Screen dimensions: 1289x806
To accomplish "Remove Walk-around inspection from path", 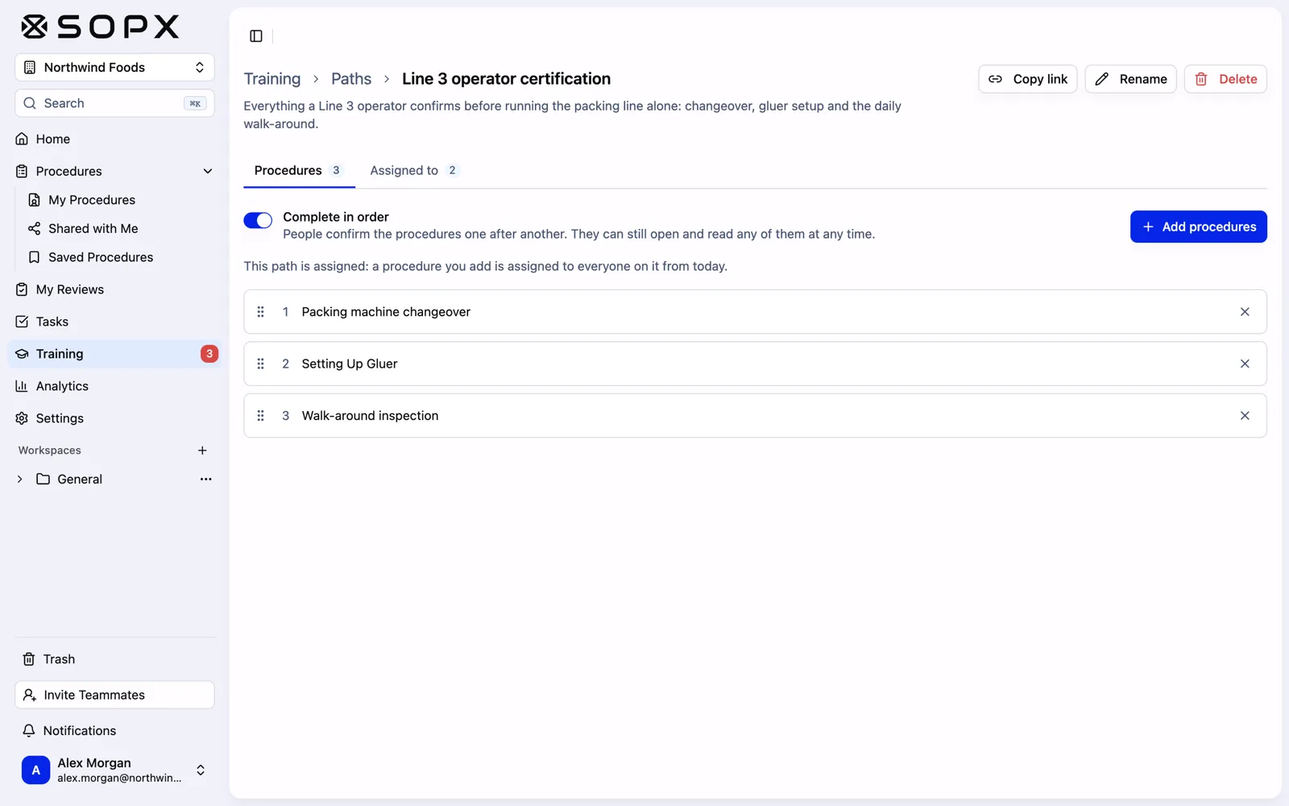I will (1245, 416).
